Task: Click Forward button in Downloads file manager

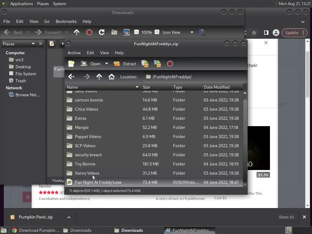Action: coord(48,32)
